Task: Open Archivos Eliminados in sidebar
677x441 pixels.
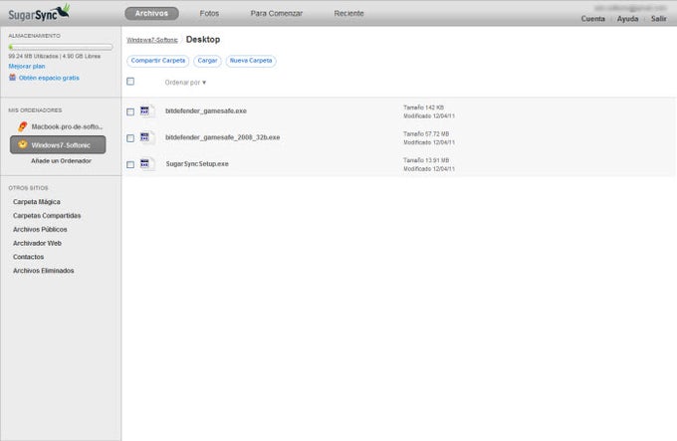Action: point(43,271)
